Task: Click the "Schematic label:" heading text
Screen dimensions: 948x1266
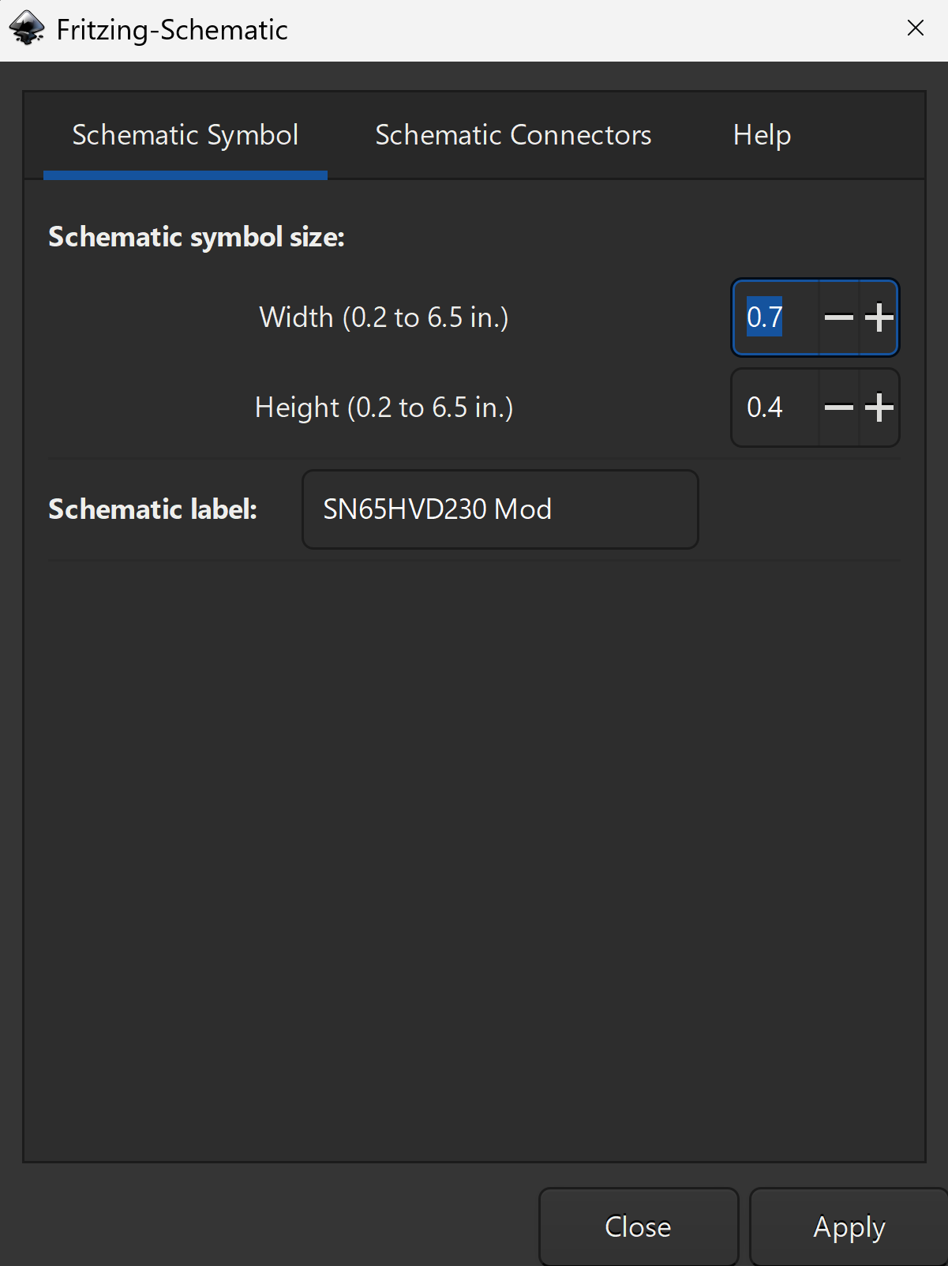Action: pyautogui.click(x=152, y=509)
